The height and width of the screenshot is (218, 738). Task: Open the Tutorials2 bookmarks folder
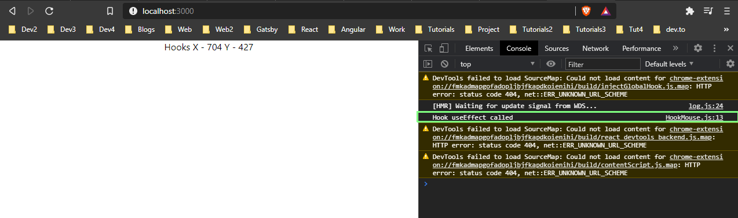[531, 29]
